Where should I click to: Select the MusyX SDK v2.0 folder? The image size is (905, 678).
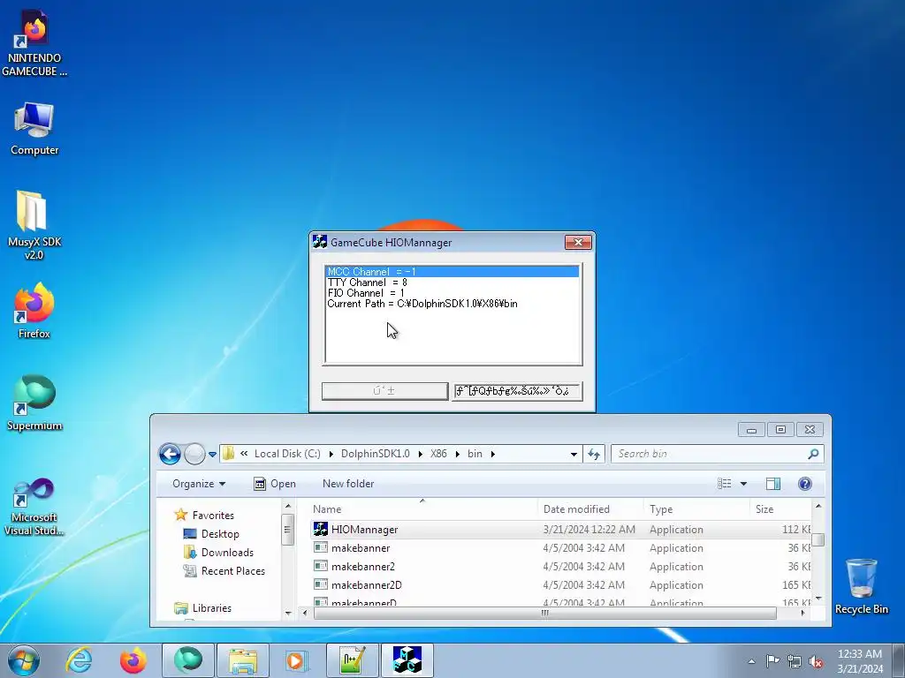pyautogui.click(x=34, y=225)
